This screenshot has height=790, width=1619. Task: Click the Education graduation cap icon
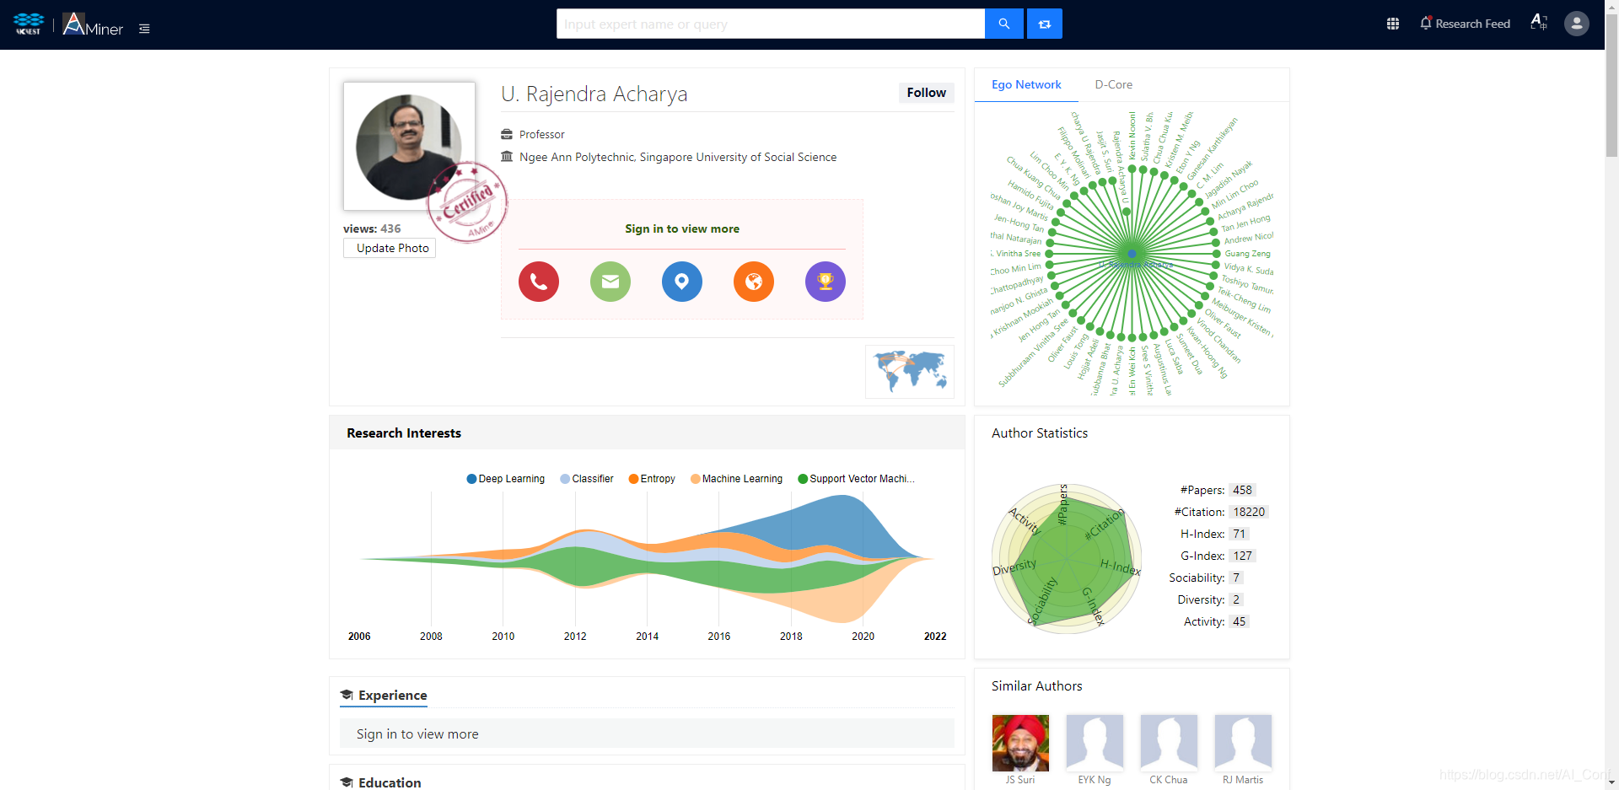(347, 782)
